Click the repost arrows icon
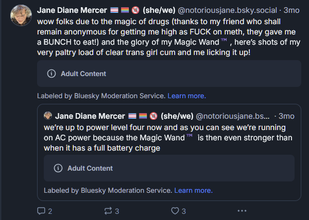The height and width of the screenshot is (220, 309). pos(108,211)
